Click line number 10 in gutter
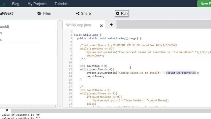This screenshot has width=211, height=119. [x=70, y=62]
